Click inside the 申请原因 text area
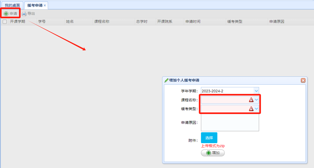 [230, 123]
